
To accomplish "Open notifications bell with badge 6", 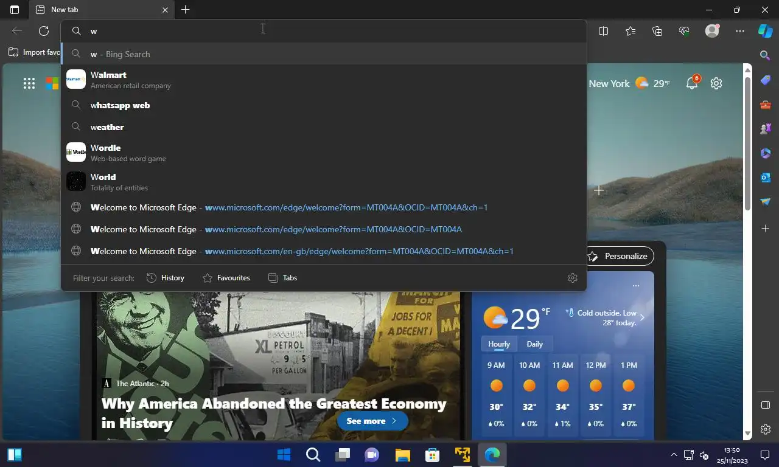I will coord(692,83).
